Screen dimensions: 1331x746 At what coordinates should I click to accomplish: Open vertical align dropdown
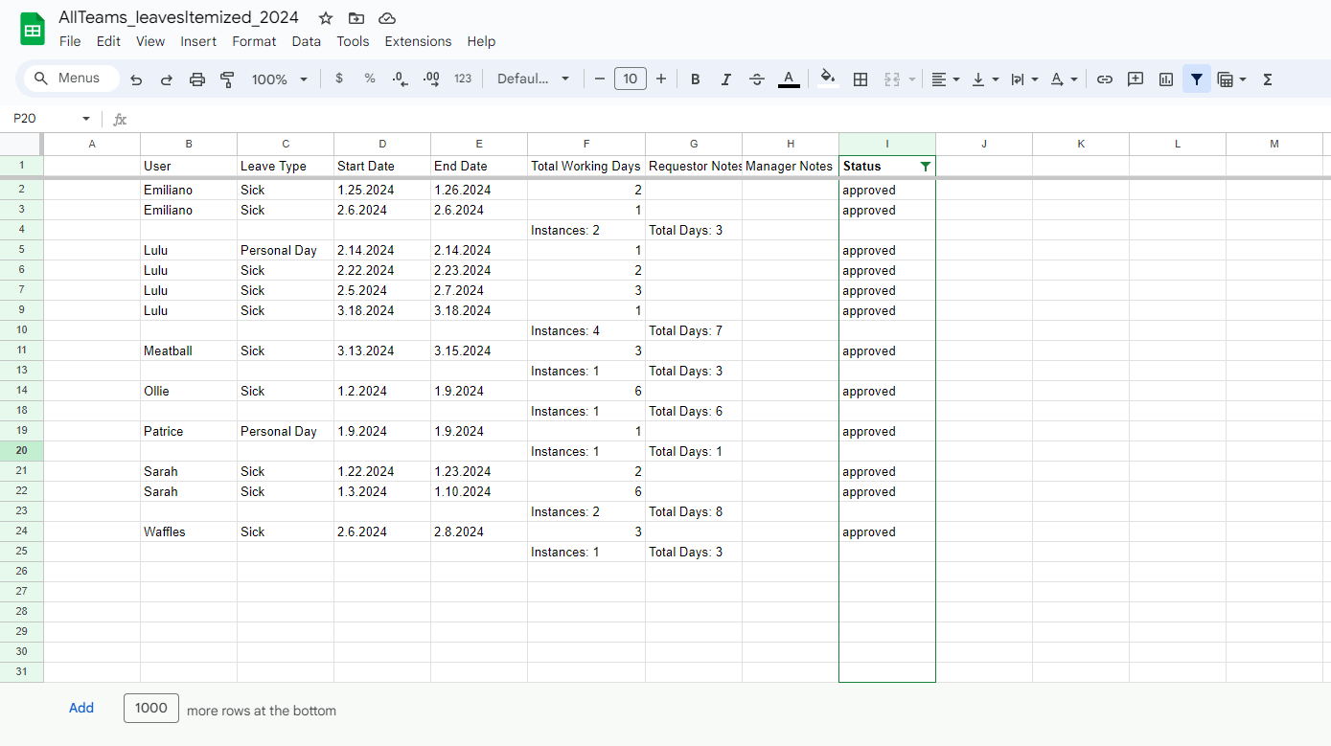tap(985, 79)
